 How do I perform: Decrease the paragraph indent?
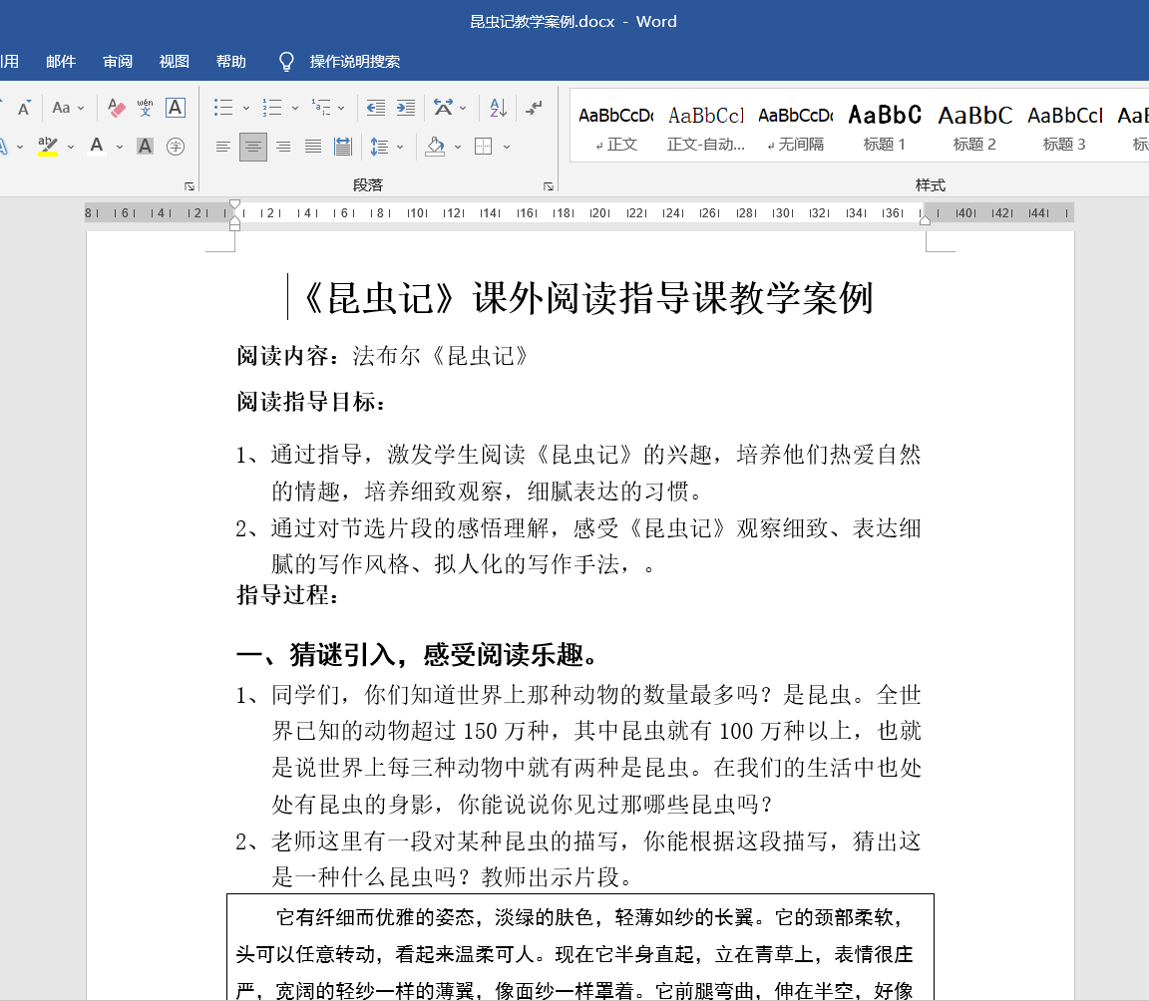376,108
